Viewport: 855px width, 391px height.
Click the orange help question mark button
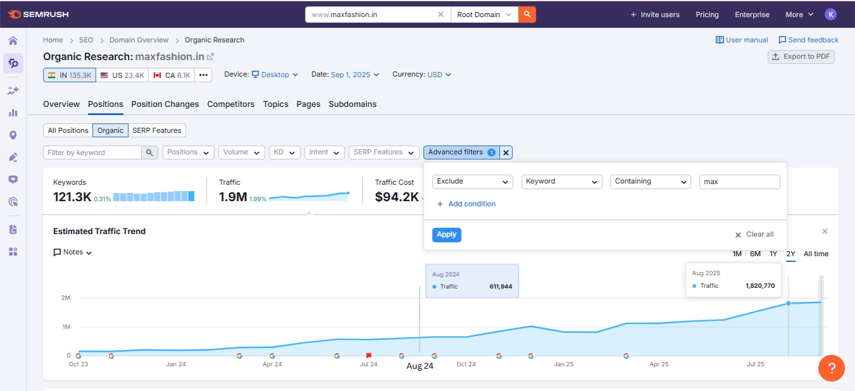[831, 368]
